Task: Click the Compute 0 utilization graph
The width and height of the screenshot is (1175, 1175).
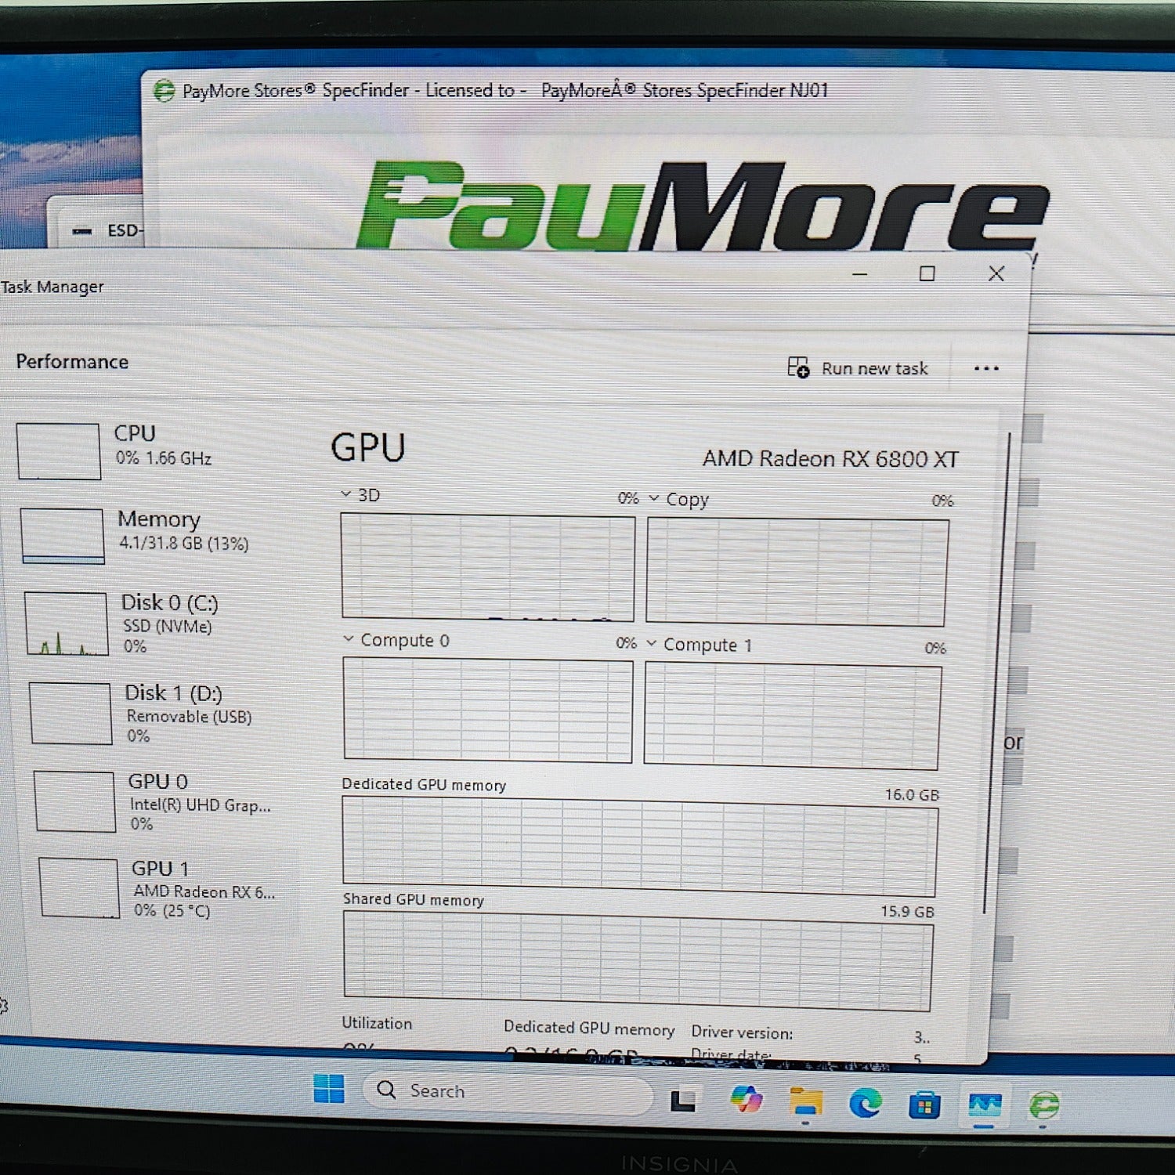Action: (x=488, y=710)
